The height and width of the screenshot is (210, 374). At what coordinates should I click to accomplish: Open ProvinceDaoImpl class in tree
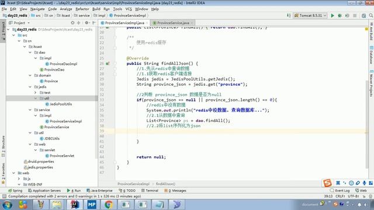click(x=61, y=64)
